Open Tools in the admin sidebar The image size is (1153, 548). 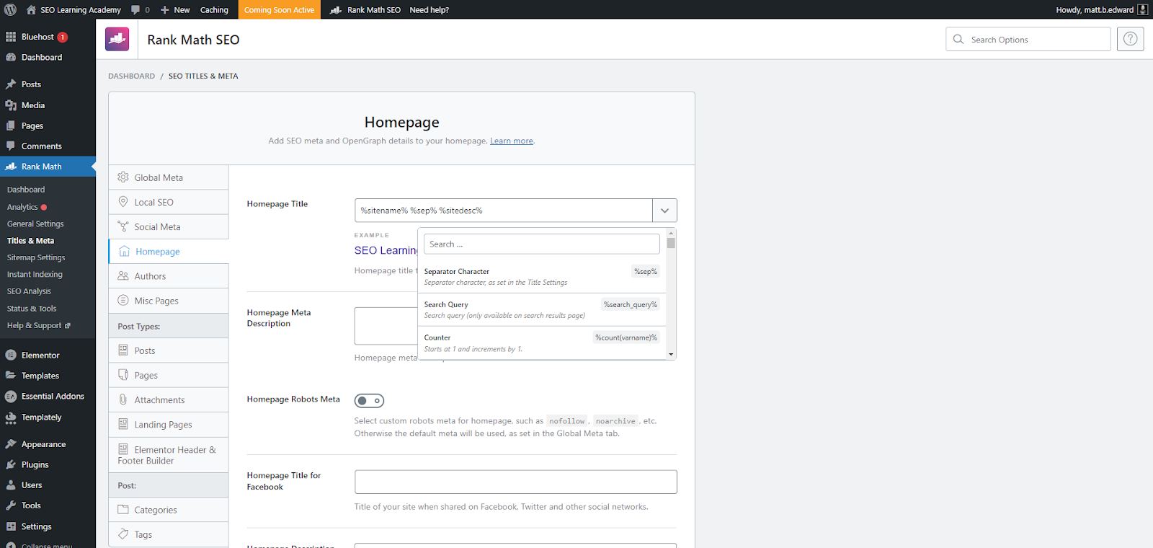point(48,505)
